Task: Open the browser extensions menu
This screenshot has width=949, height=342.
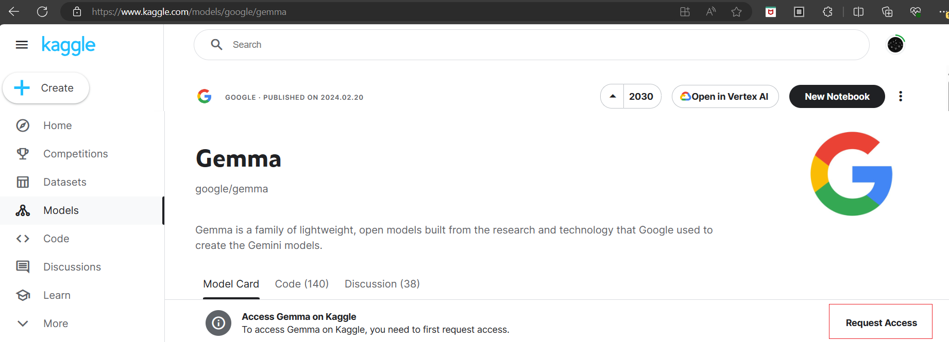Action: point(827,12)
